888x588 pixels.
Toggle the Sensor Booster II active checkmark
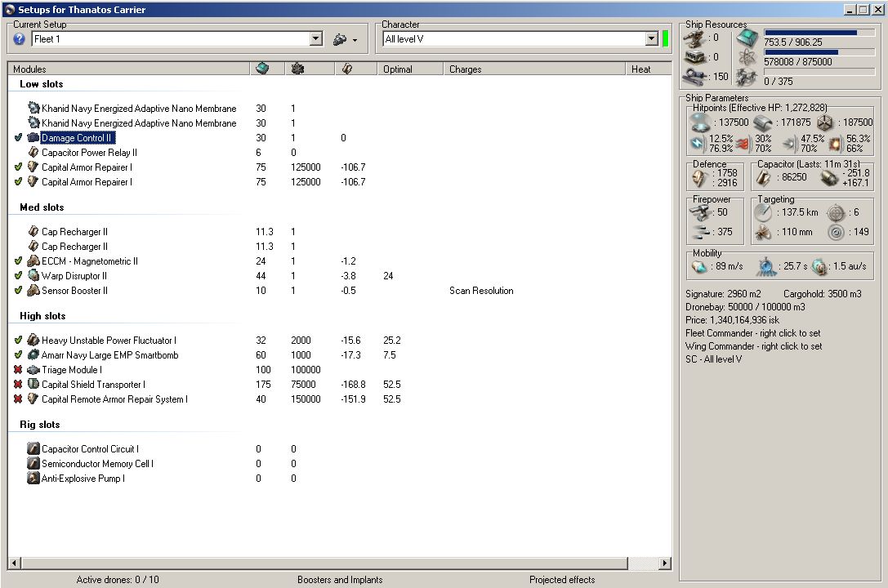click(x=18, y=290)
